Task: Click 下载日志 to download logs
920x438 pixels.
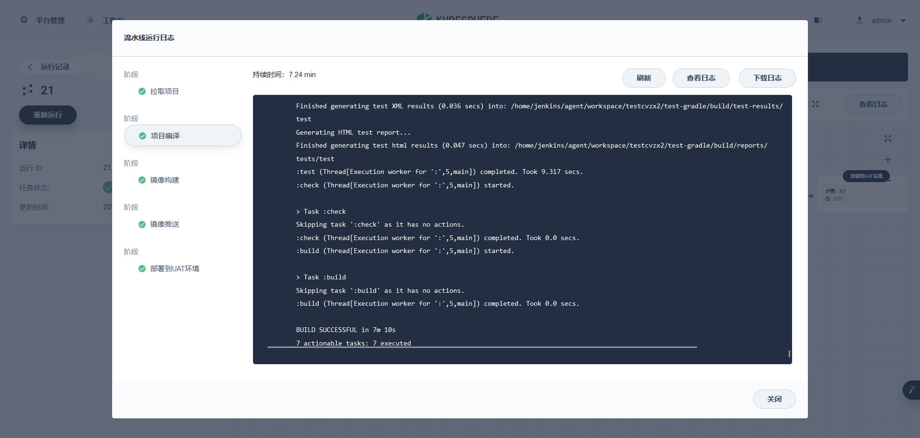Action: pos(767,78)
